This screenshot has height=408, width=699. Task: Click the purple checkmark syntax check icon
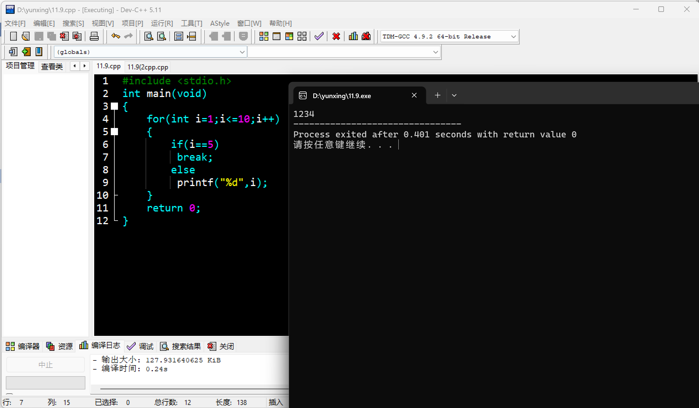319,36
